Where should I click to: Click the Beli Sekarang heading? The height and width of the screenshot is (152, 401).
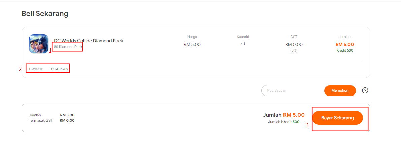(x=45, y=13)
